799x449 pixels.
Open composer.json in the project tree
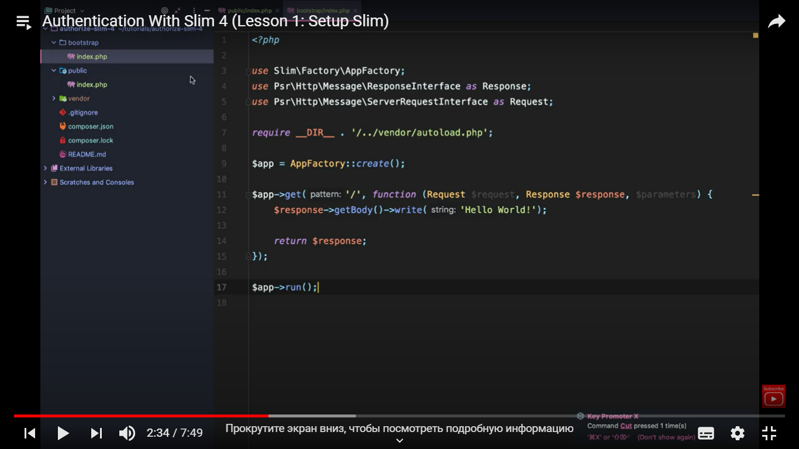coord(90,126)
